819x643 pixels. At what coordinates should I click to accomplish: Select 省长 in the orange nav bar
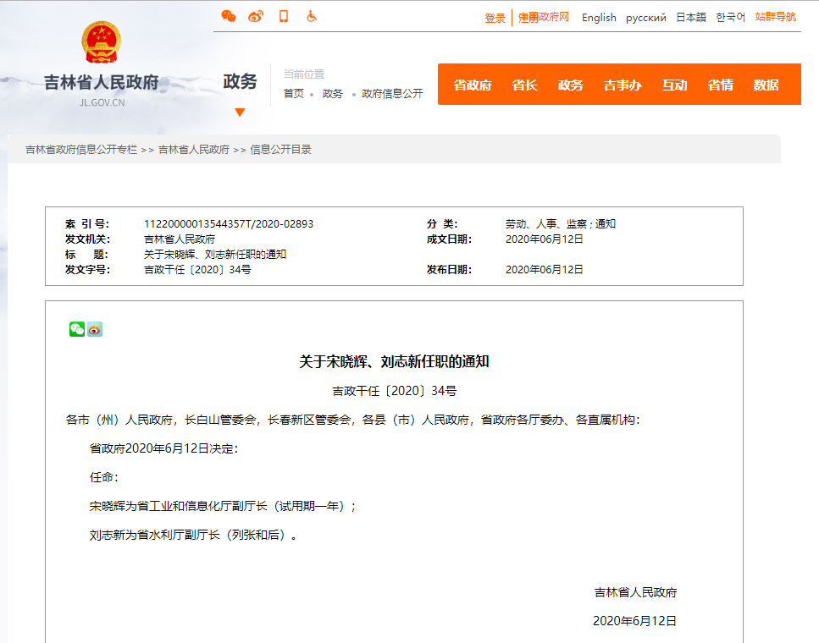click(524, 85)
